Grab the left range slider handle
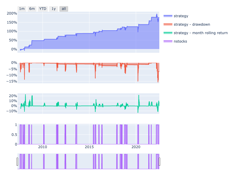This screenshot has height=175, width=233. pos(17,162)
